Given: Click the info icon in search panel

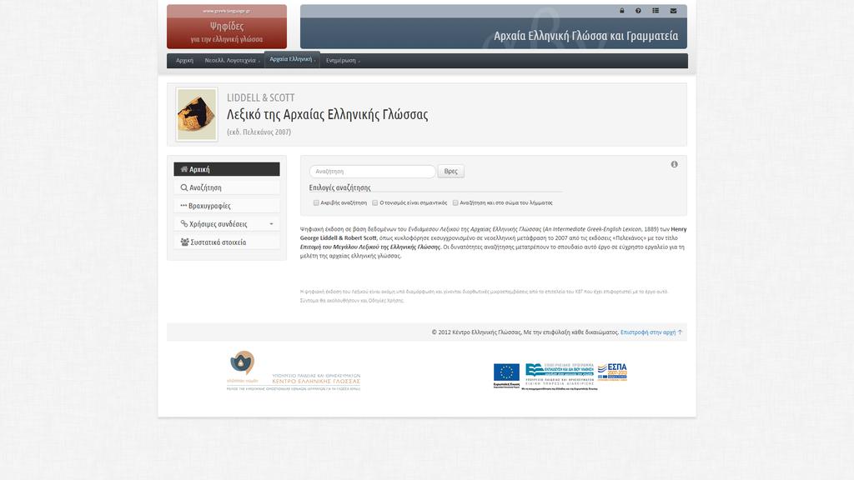Looking at the screenshot, I should [674, 164].
